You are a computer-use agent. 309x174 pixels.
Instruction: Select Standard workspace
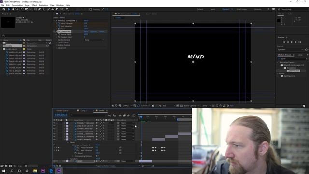226,9
